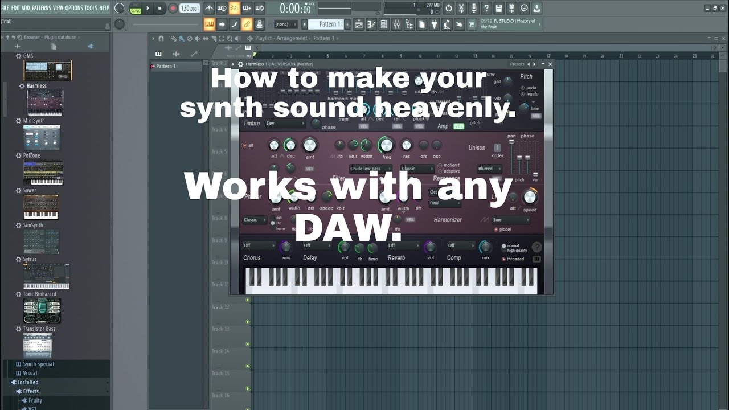Toggle loop recording icon
Viewport: 729px width, 410px height.
point(259,8)
